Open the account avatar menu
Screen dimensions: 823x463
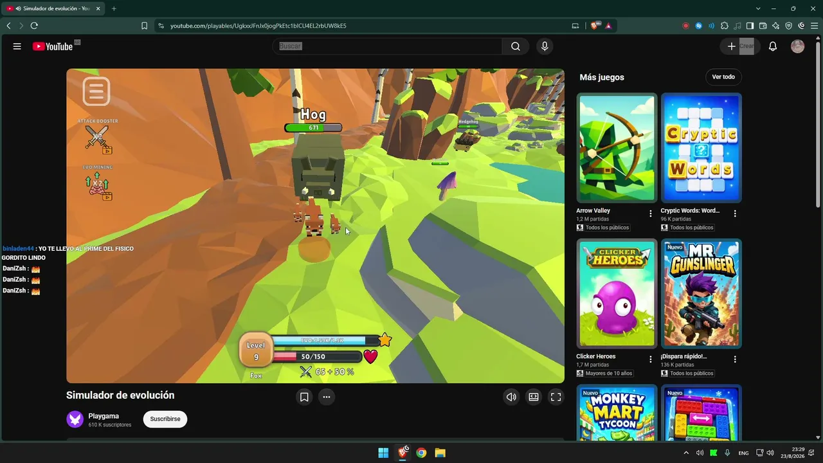[x=797, y=46]
